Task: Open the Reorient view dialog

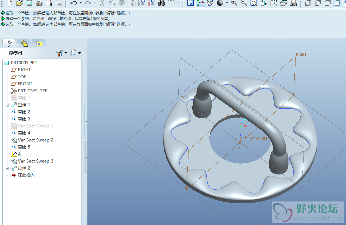Action: pyautogui.click(x=264, y=3)
